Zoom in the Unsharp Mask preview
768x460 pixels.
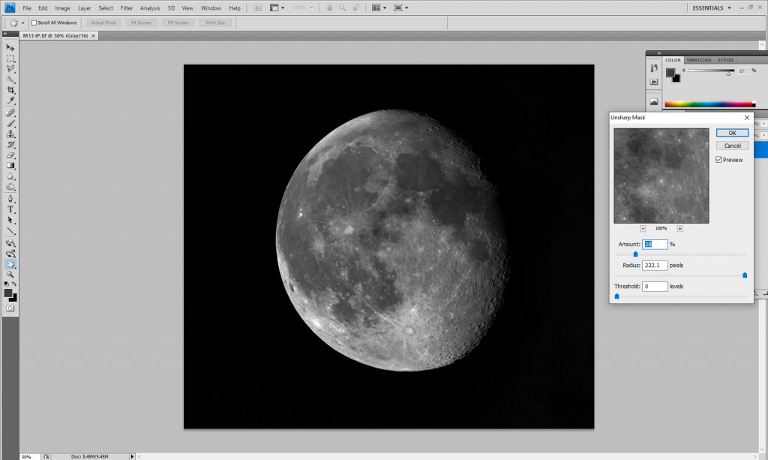click(679, 228)
